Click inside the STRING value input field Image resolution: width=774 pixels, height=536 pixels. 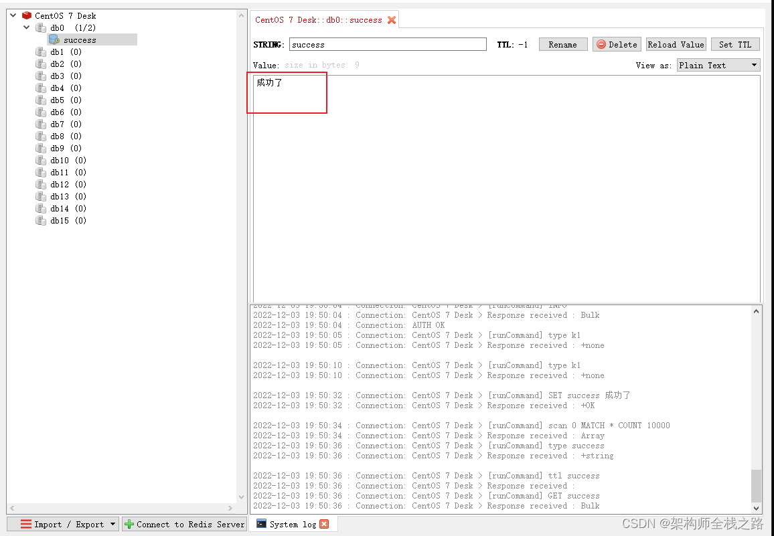[x=388, y=44]
